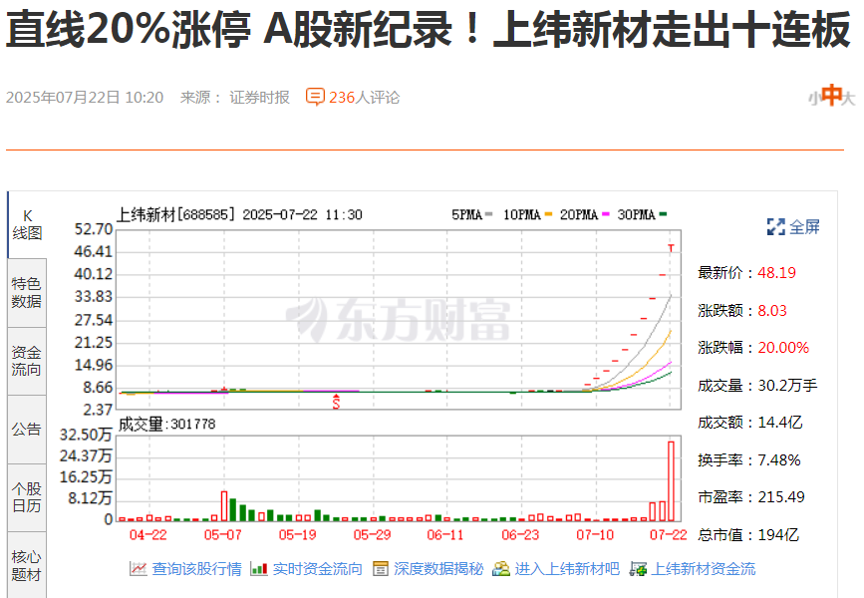This screenshot has height=598, width=864.
Task: Click the latest price value 48.19
Action: [777, 272]
